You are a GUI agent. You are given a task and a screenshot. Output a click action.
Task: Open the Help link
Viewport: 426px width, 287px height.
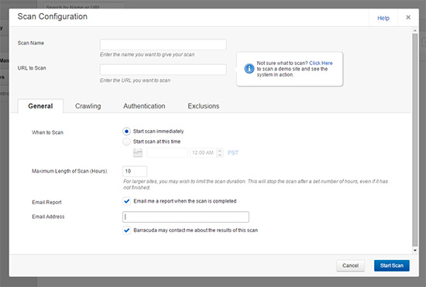coord(383,18)
